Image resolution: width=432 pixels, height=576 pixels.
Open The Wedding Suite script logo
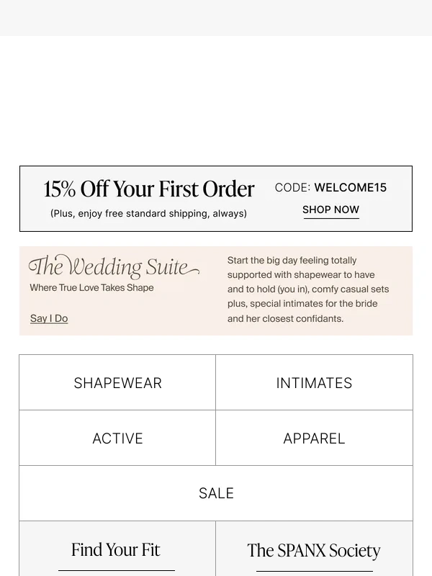pos(114,266)
